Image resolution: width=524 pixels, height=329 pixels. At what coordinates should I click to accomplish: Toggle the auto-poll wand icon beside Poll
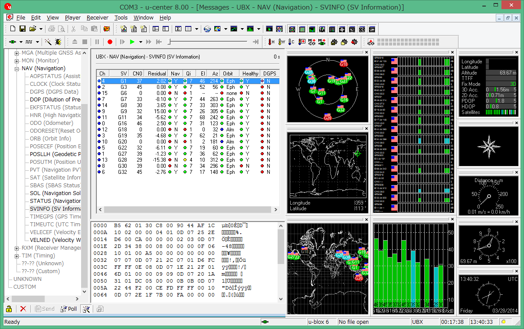(86, 309)
